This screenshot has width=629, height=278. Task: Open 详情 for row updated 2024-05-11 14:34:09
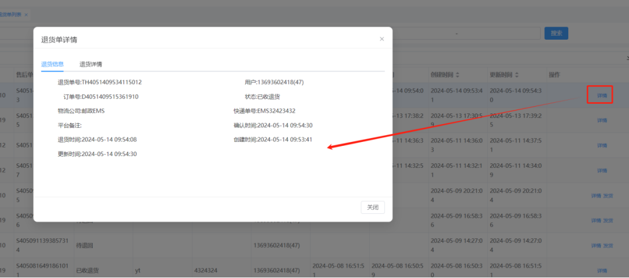pos(602,170)
